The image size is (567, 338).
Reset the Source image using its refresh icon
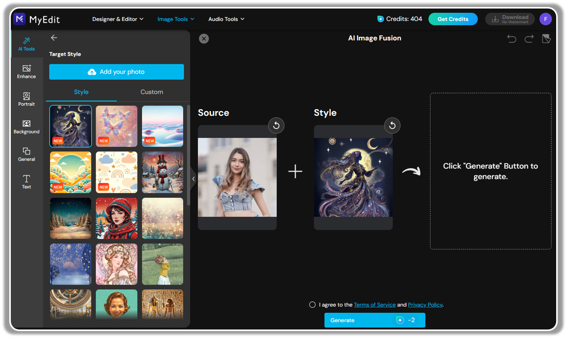pos(276,125)
